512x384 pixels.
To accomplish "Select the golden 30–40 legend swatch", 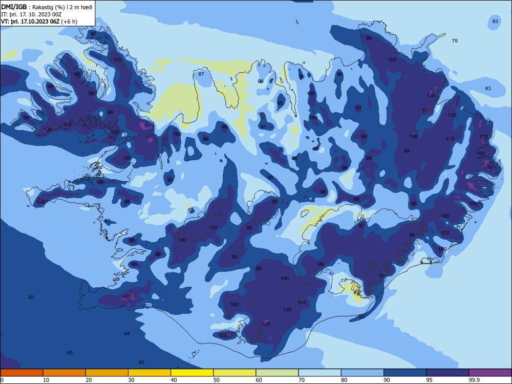I will [150, 373].
